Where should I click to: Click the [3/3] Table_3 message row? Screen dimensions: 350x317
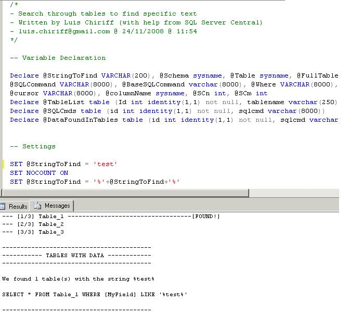(33, 232)
